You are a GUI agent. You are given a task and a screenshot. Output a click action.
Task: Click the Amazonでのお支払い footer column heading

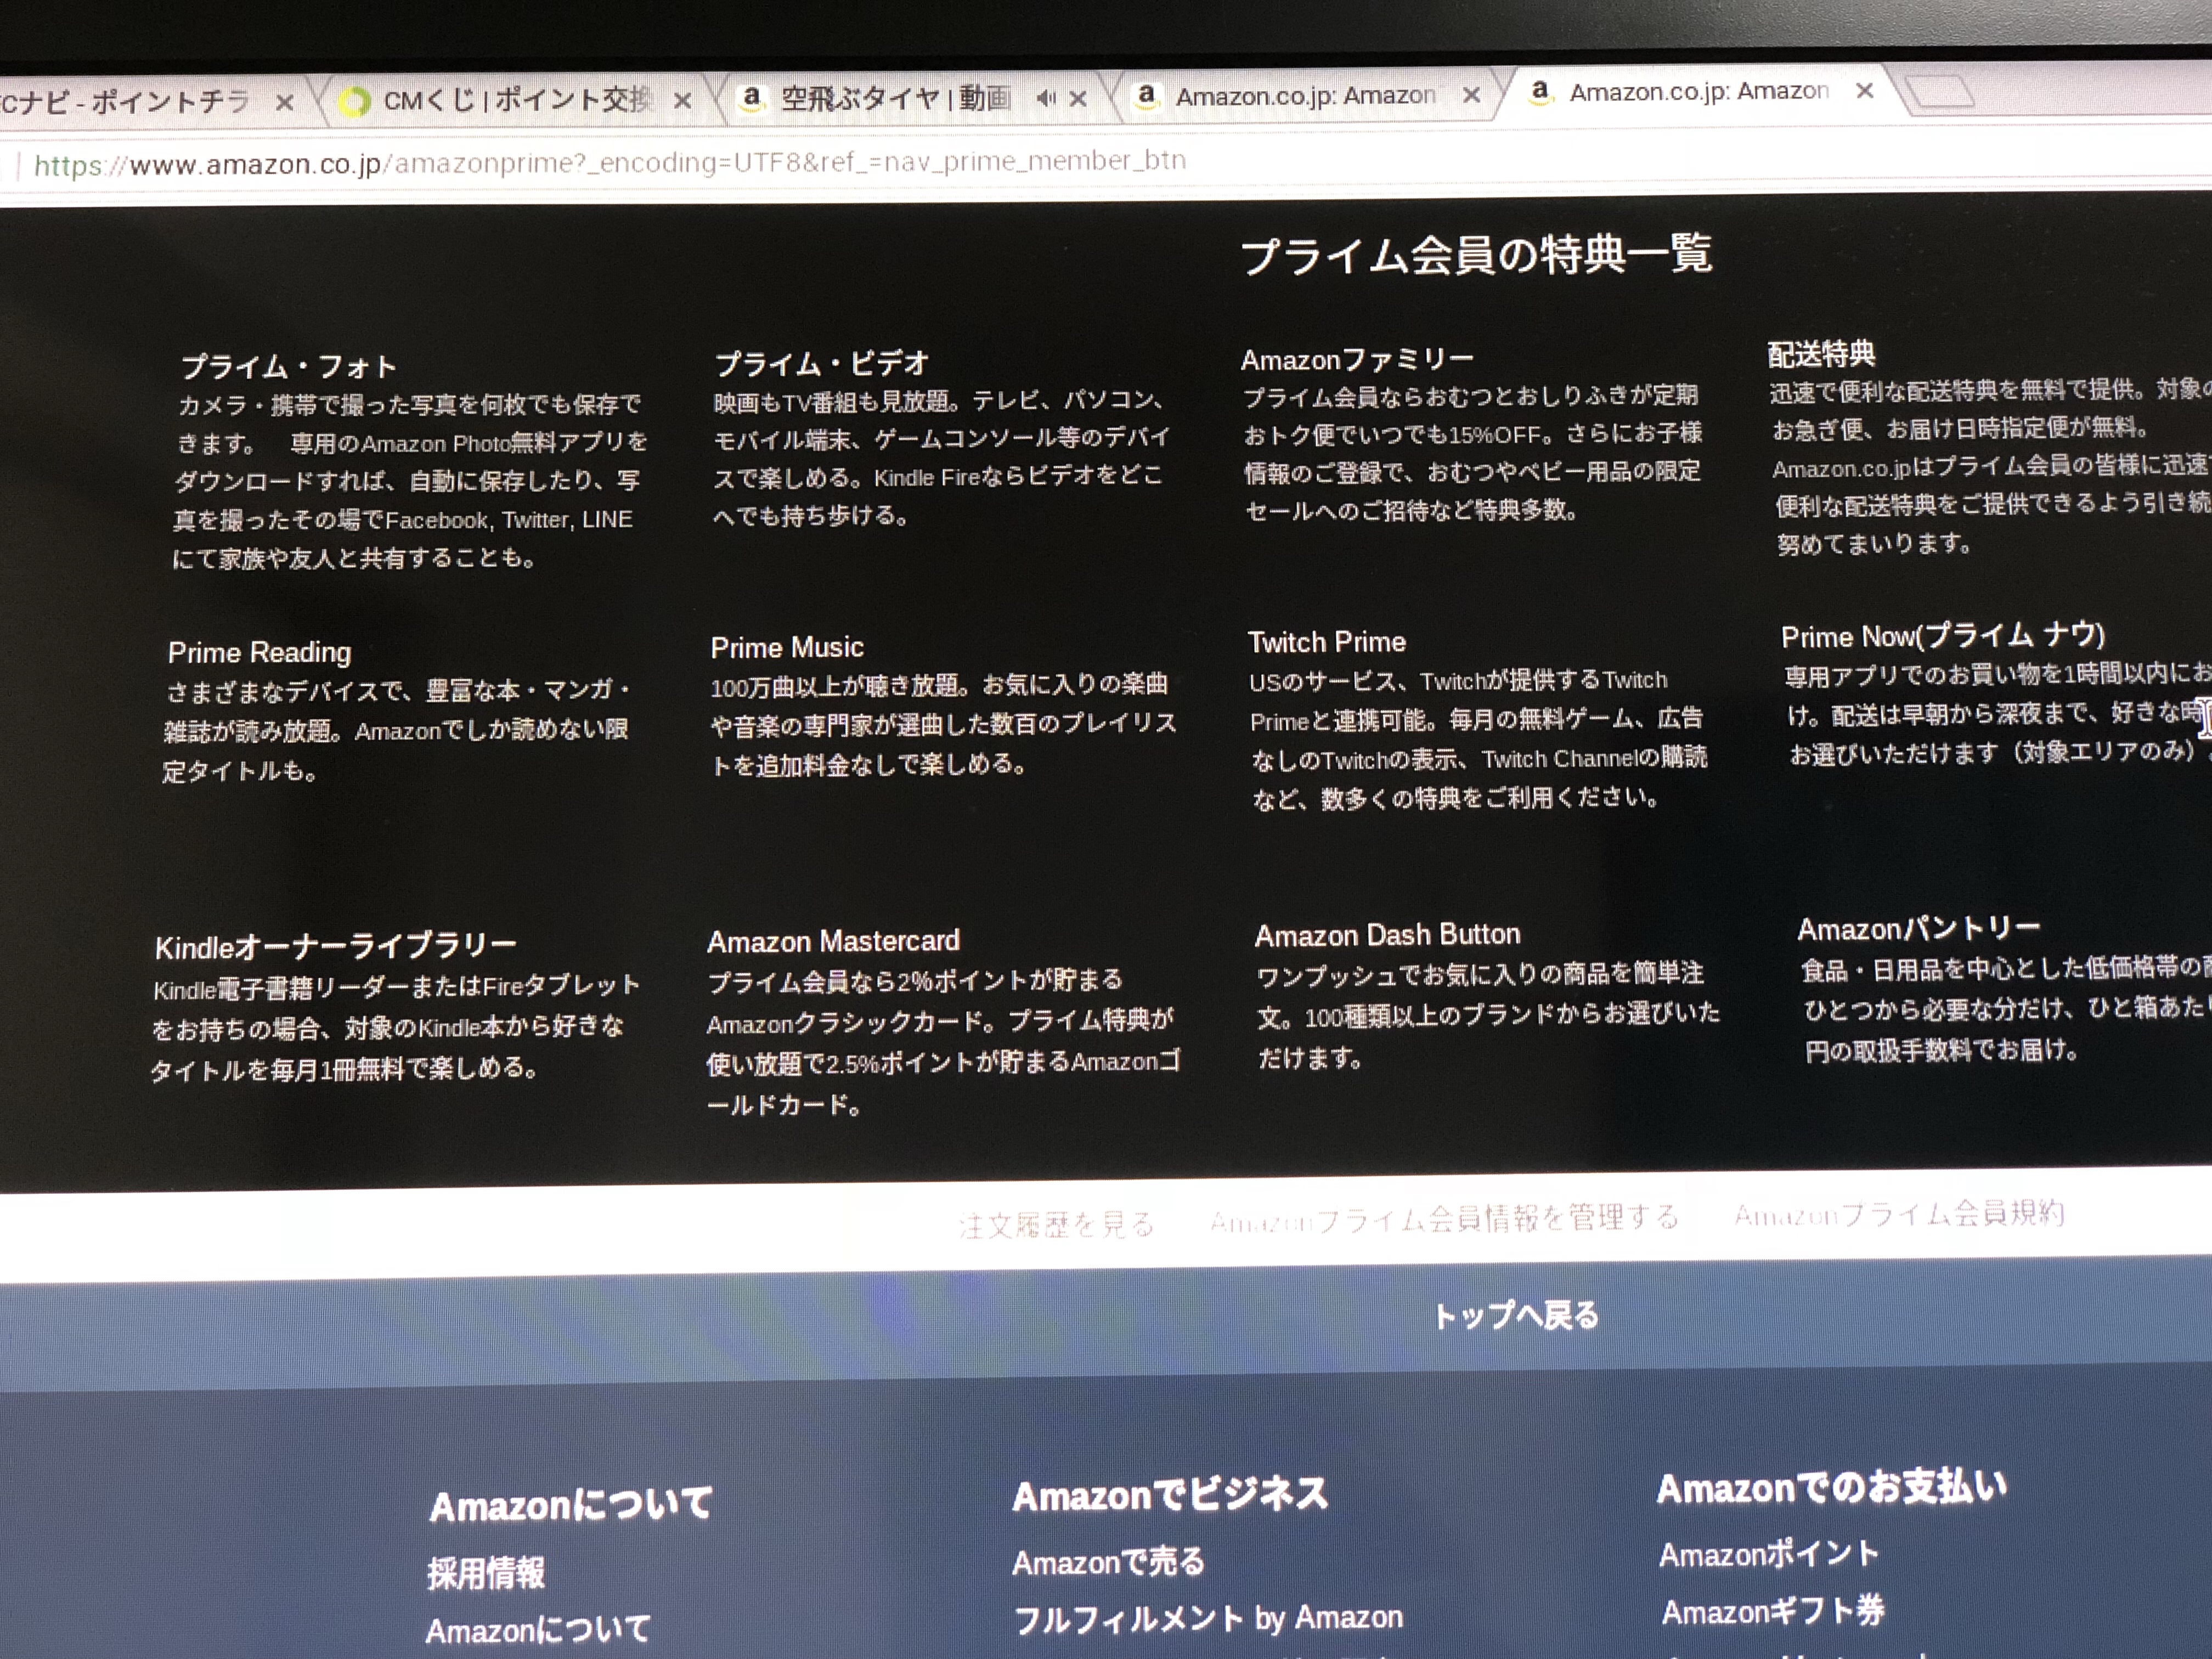pyautogui.click(x=1832, y=1487)
